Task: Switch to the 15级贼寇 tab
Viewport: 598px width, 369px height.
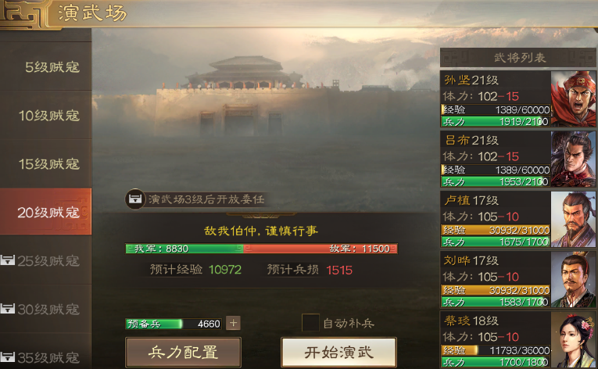Action: pos(46,163)
